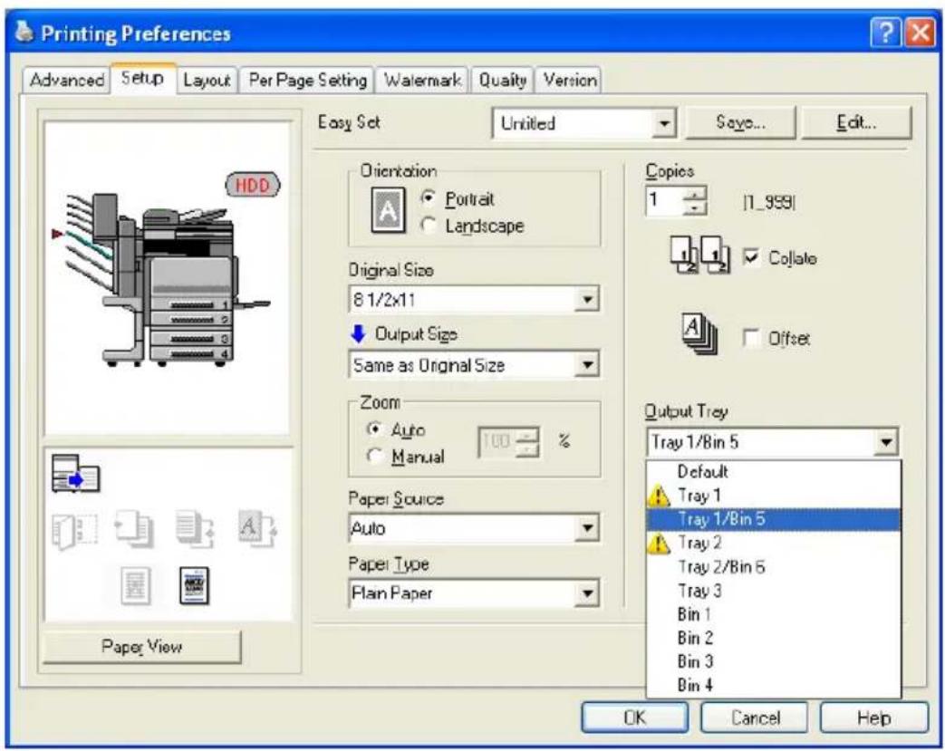Open the Paper Source dropdown
The width and height of the screenshot is (945, 751).
[587, 528]
